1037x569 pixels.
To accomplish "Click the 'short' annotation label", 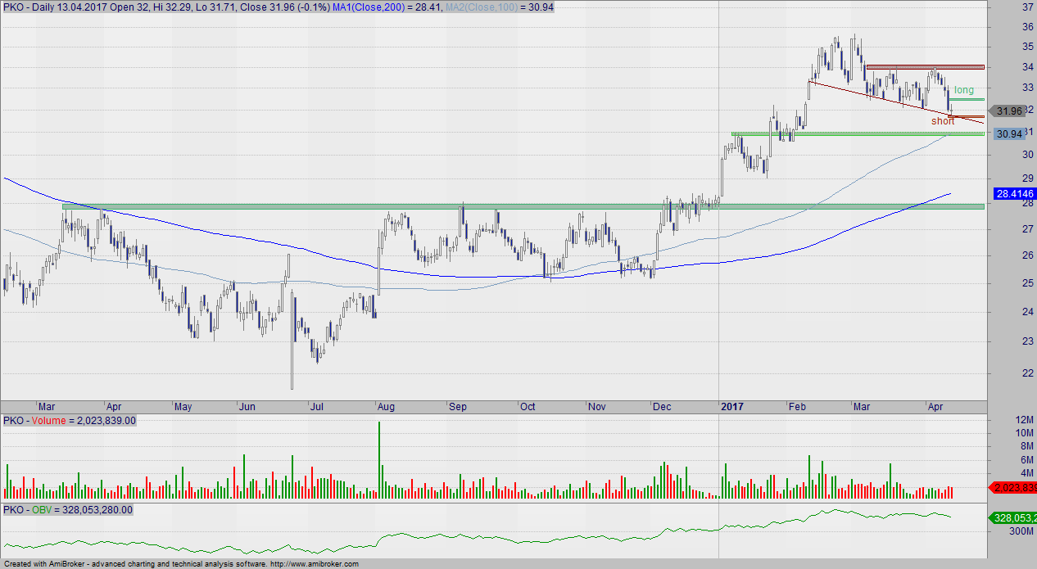I will click(x=943, y=121).
